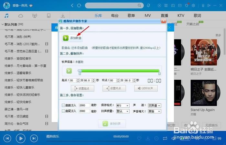Click the 曲尾淡入 milliseconds input field
The width and height of the screenshot is (226, 145).
pos(84,111)
